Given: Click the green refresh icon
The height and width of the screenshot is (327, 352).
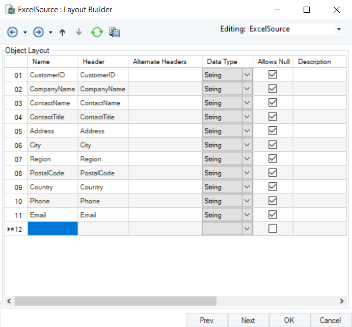Looking at the screenshot, I should pos(97,32).
